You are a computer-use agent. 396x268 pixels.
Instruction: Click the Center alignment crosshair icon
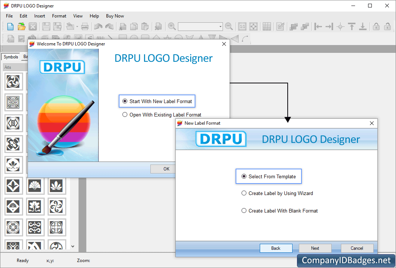coord(341,26)
